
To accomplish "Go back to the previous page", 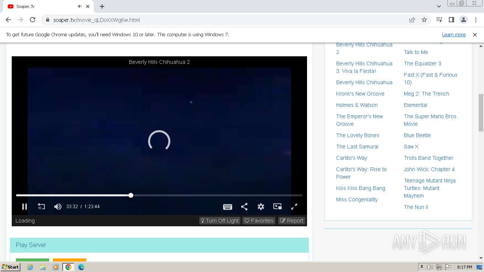I will point(8,20).
